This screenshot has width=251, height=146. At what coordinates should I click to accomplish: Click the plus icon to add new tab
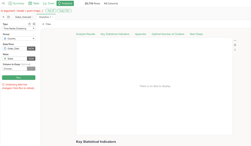tap(4, 17)
